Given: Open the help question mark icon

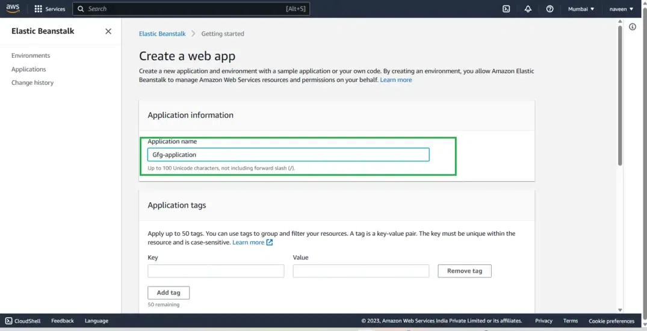Looking at the screenshot, I should [x=549, y=8].
